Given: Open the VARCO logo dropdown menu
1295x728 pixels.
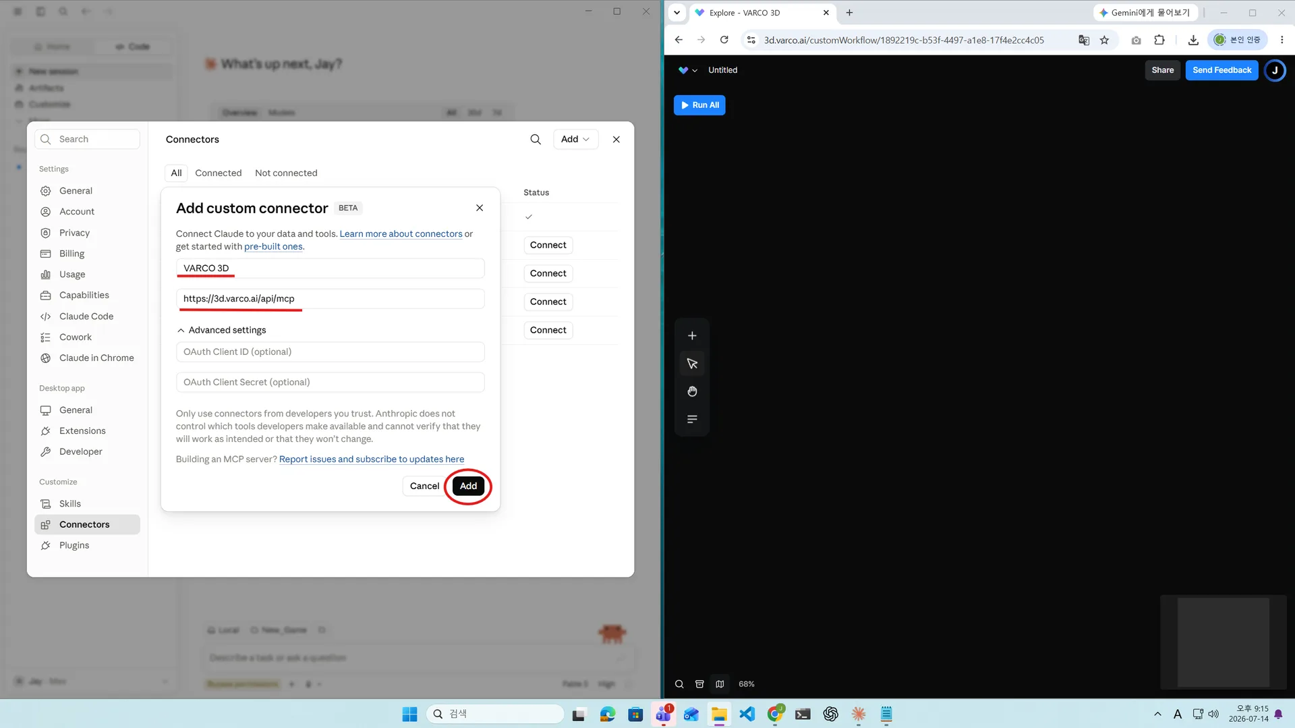Looking at the screenshot, I should coord(687,70).
